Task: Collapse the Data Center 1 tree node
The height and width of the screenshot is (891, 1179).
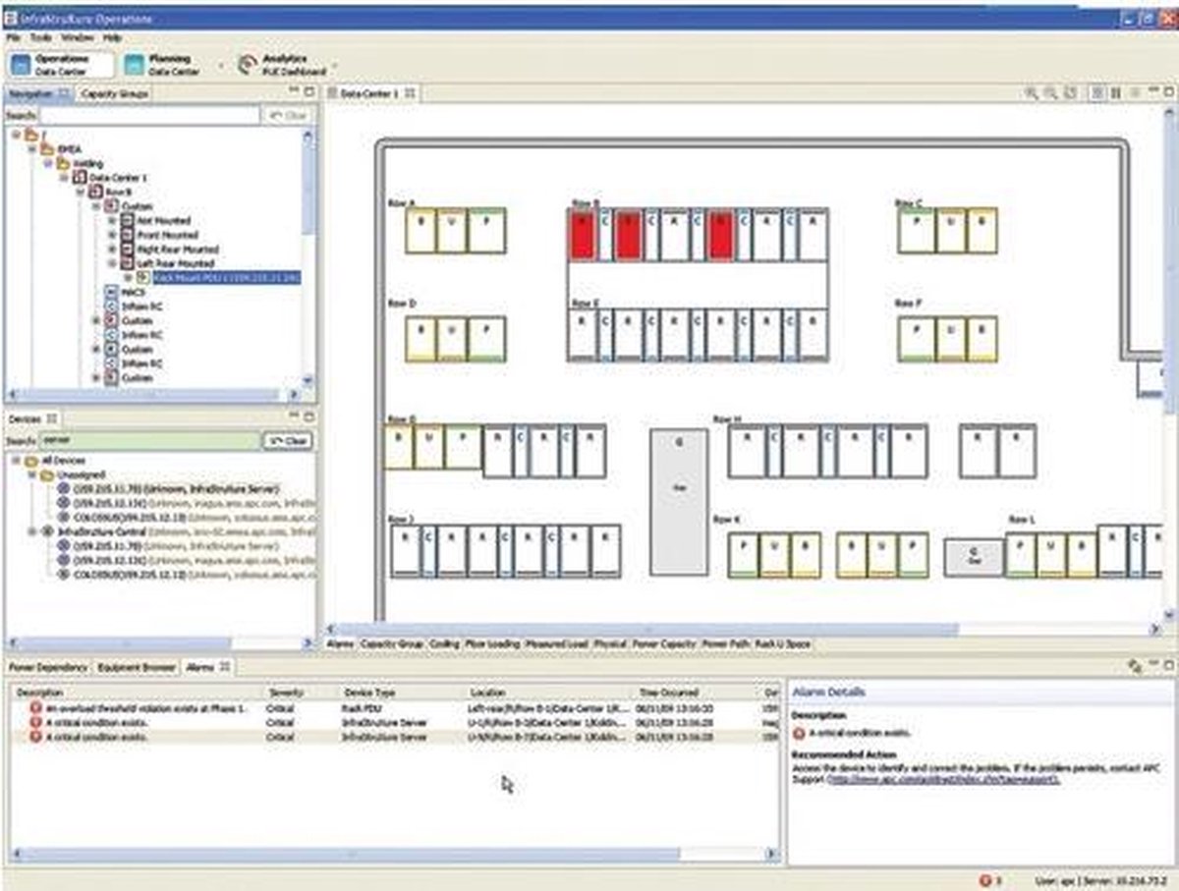Action: tap(64, 178)
